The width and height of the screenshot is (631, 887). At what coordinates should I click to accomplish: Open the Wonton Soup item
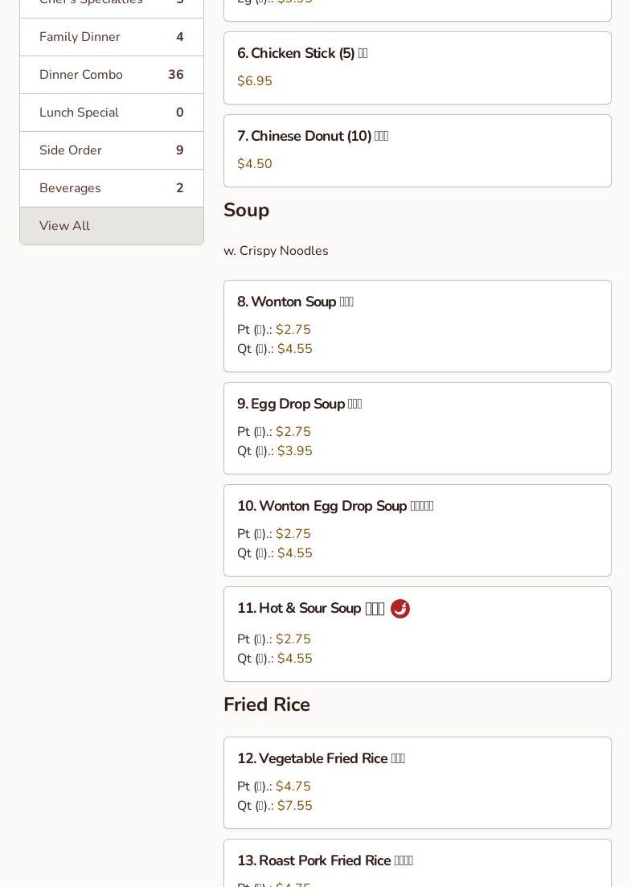[x=295, y=302]
